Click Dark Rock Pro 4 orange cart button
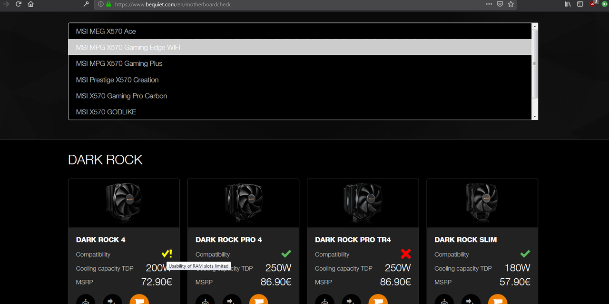 point(259,300)
